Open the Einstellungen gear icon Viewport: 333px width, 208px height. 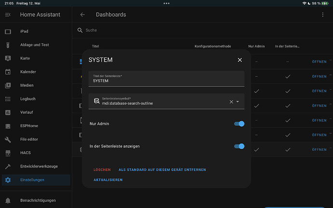coord(8,180)
